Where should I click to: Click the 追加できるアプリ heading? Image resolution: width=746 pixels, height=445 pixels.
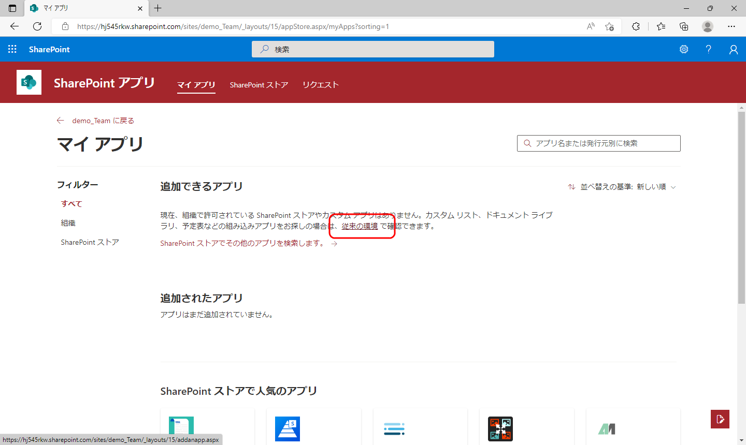(x=202, y=186)
